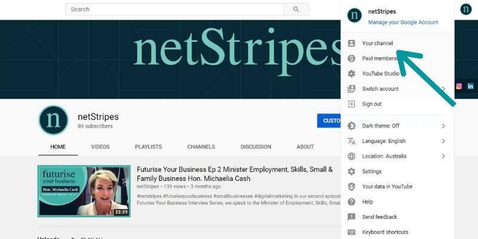Click the Switch account icon
Image resolution: width=478 pixels, height=239 pixels.
click(x=351, y=89)
